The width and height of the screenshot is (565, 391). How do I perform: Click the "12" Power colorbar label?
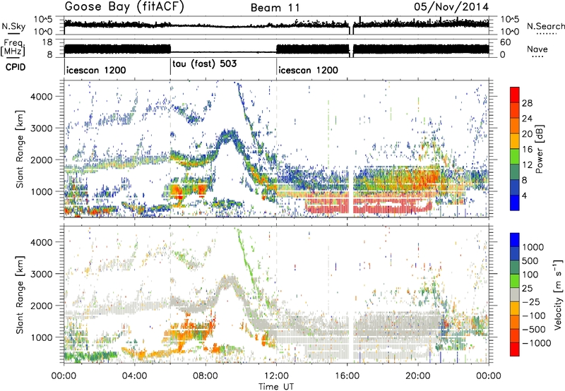point(527,165)
